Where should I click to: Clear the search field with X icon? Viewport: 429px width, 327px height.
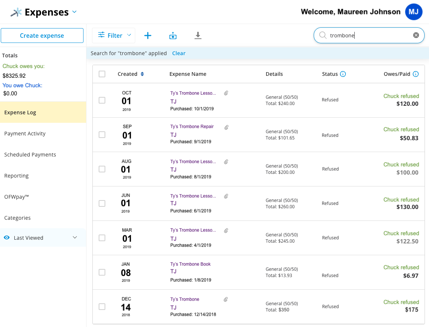click(416, 35)
